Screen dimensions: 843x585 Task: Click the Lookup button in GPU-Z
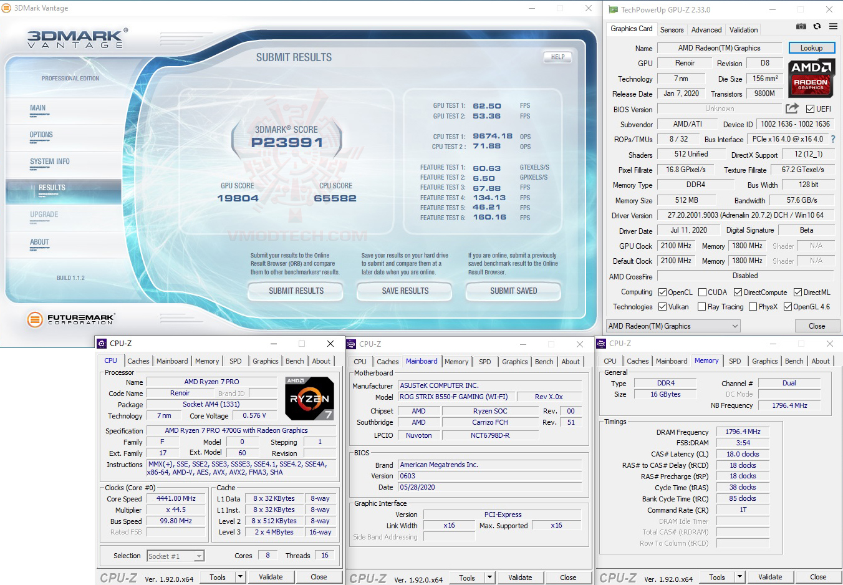[x=811, y=48]
